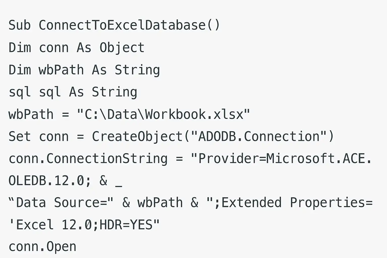The height and width of the screenshot is (258, 387).
Task: Click the ampersand before the underscore
Action: (103, 181)
